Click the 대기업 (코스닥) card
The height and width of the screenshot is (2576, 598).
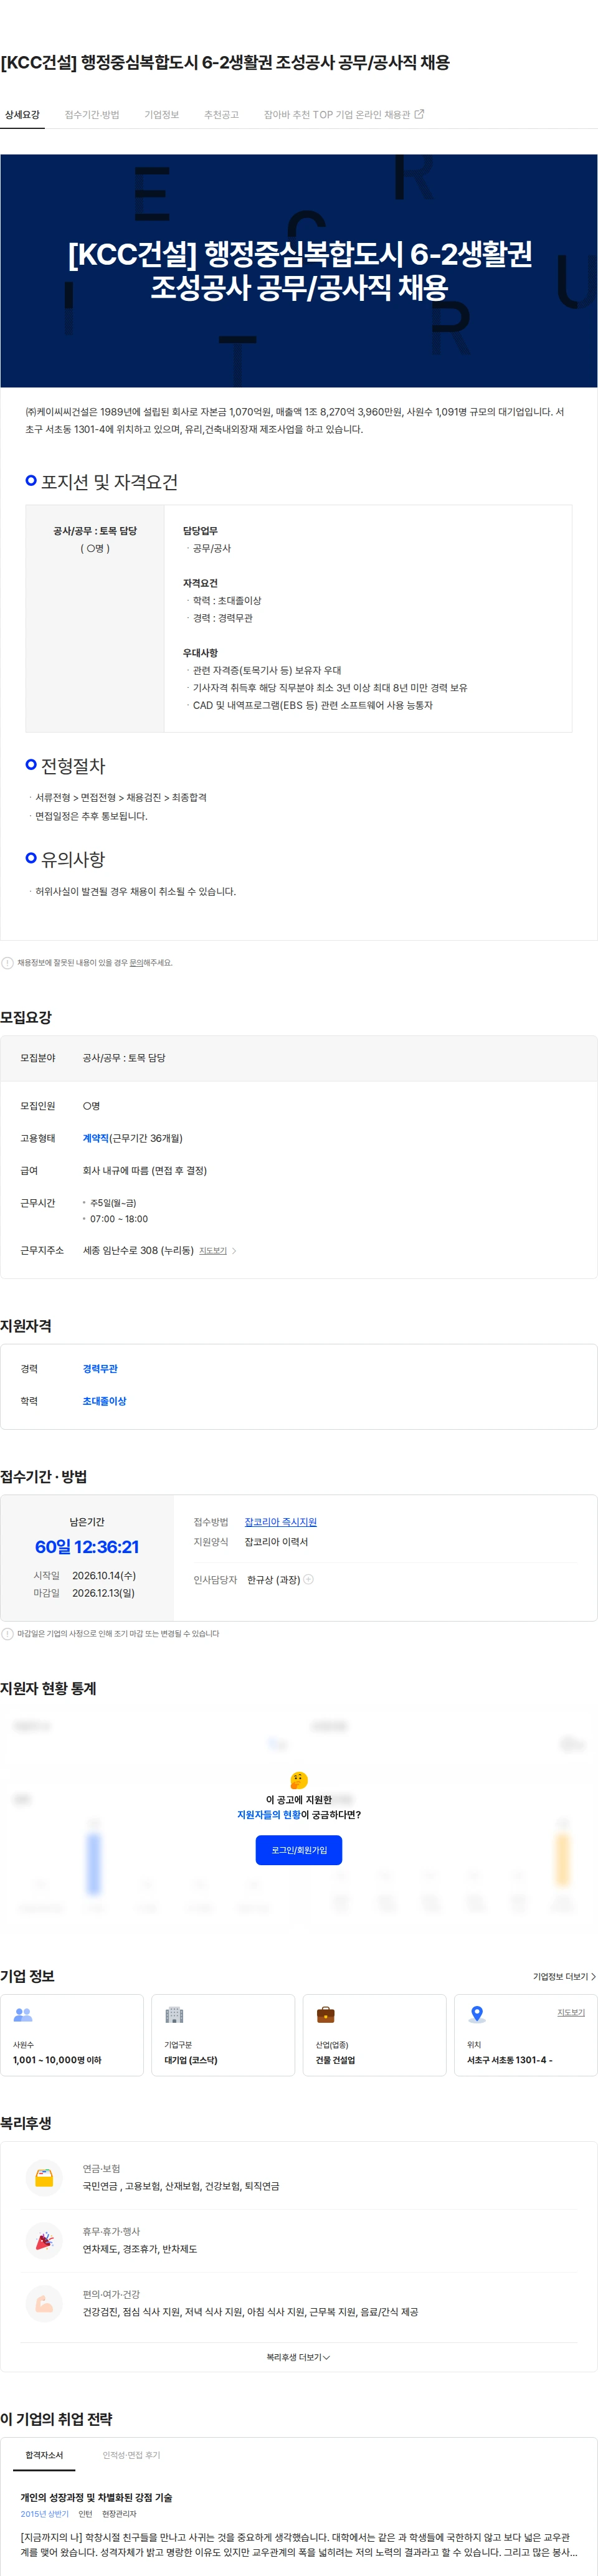(223, 2035)
